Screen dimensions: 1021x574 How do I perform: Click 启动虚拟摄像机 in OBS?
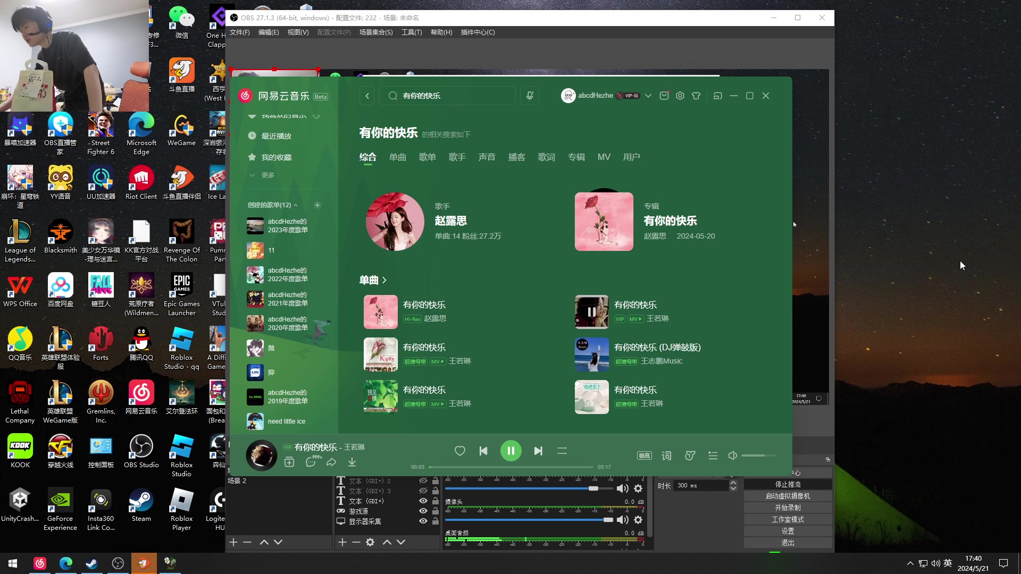click(x=788, y=496)
